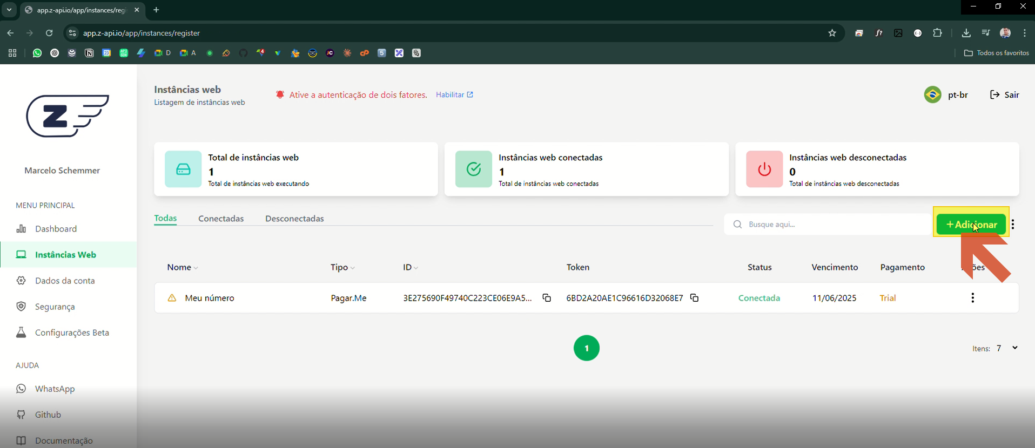Viewport: 1035px width, 448px height.
Task: Sort the table by ID column
Action: [411, 267]
